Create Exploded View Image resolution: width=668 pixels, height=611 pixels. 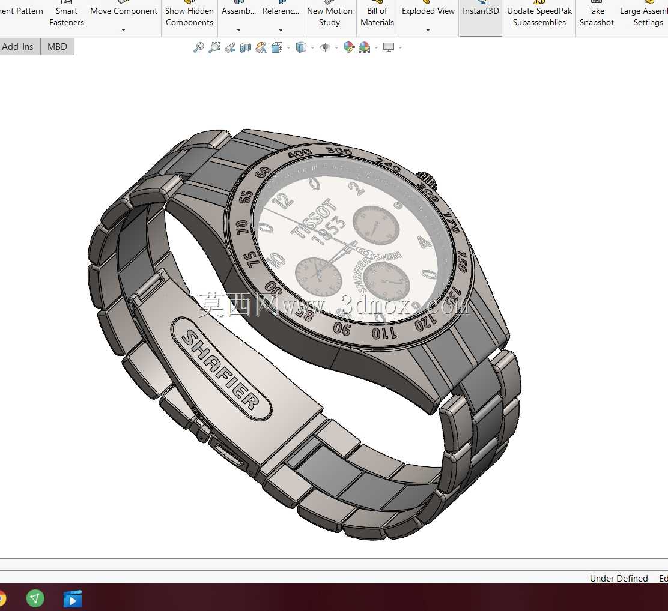click(428, 11)
